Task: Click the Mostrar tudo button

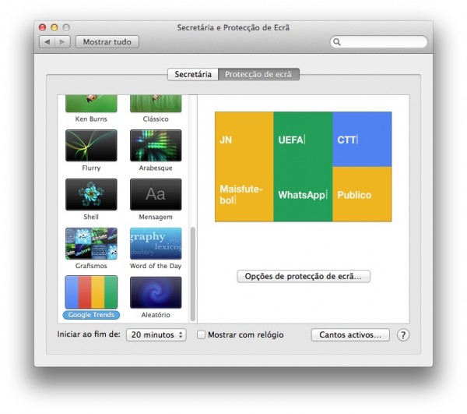Action: [x=107, y=42]
